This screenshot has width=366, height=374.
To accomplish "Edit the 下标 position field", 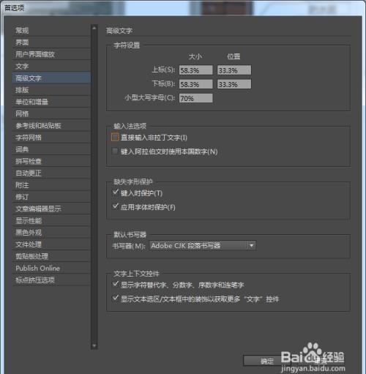I will [x=234, y=84].
